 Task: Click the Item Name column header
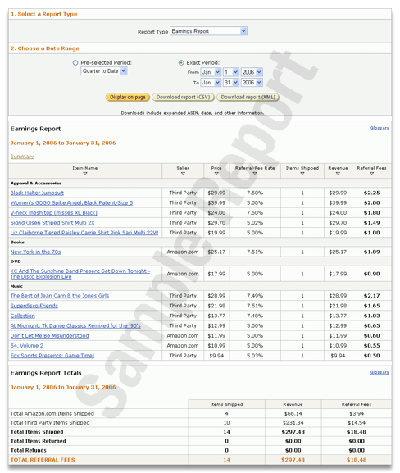tap(84, 168)
